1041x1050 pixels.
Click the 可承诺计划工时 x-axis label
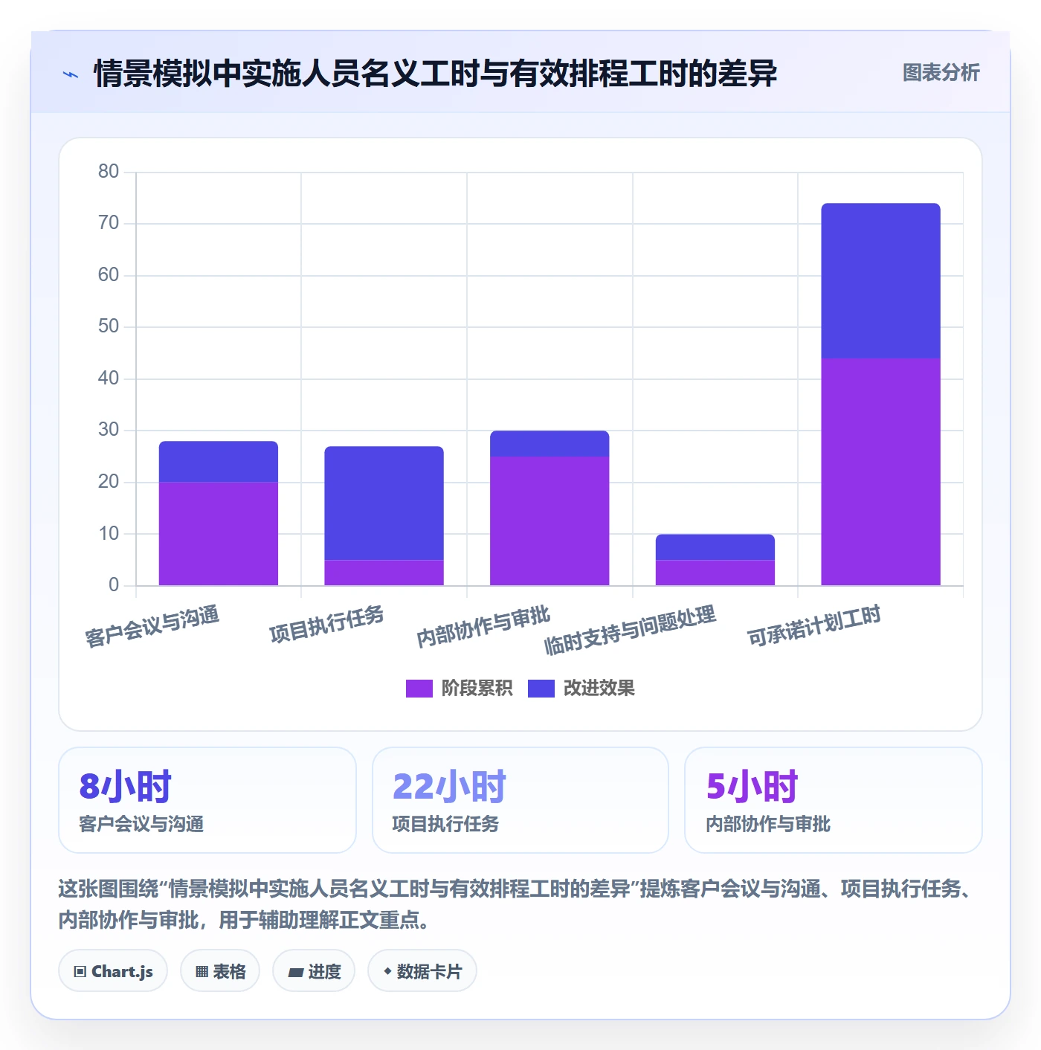[814, 626]
